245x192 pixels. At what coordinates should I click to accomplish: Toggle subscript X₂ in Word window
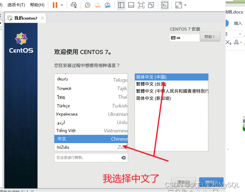228,42
